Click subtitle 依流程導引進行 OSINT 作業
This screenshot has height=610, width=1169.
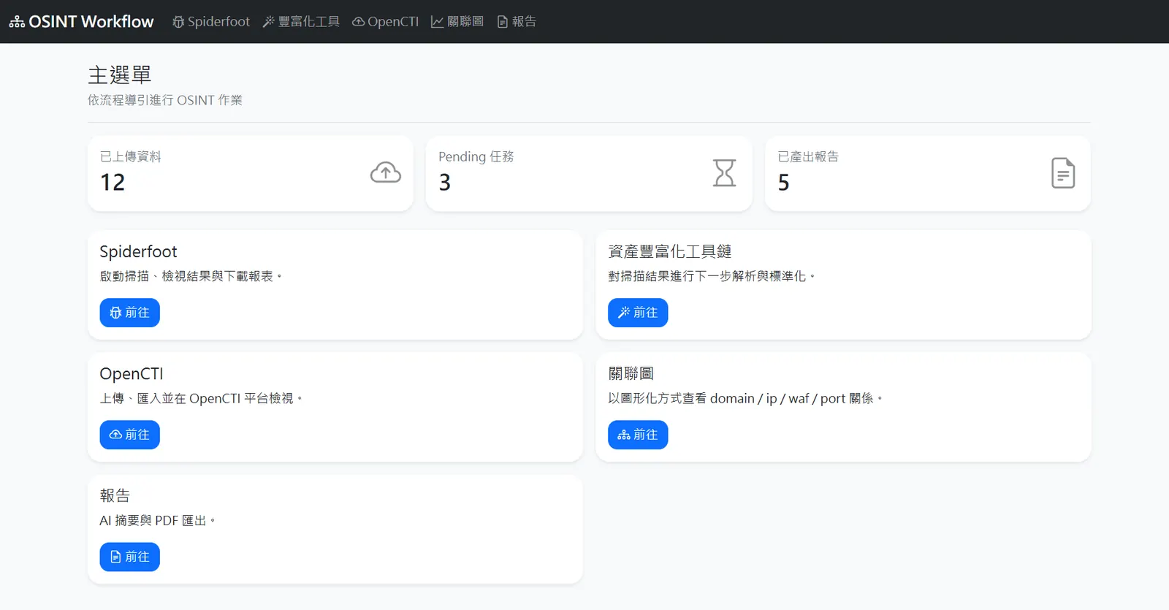tap(165, 100)
